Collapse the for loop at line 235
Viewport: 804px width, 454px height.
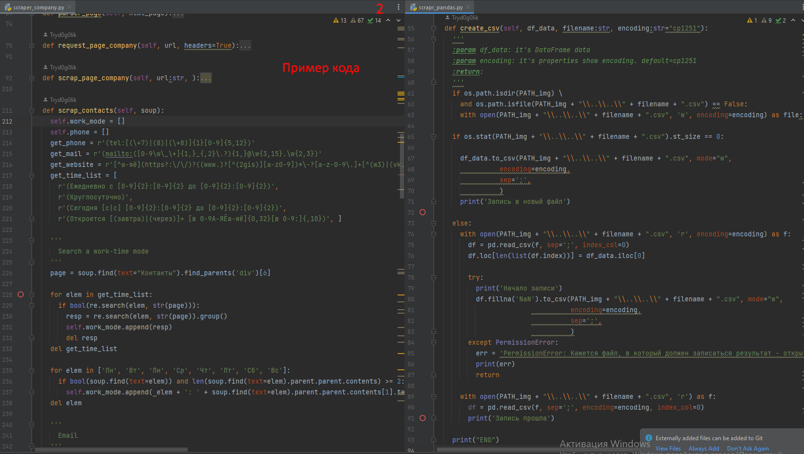click(x=32, y=371)
